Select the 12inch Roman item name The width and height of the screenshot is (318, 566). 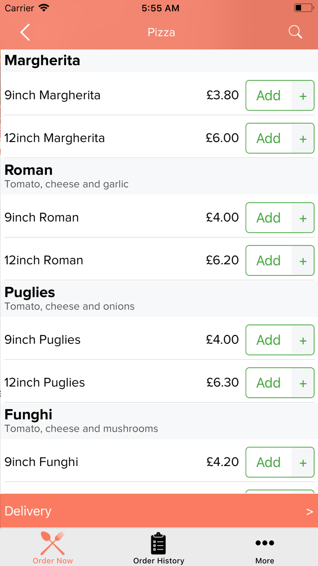point(44,260)
